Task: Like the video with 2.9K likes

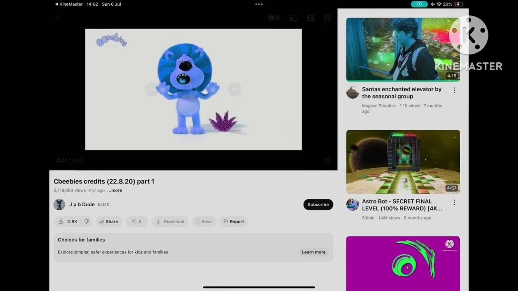Action: click(x=68, y=221)
